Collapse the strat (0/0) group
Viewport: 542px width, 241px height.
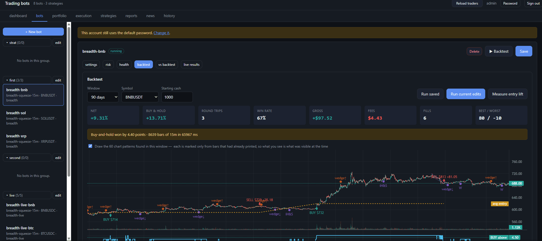click(27, 42)
